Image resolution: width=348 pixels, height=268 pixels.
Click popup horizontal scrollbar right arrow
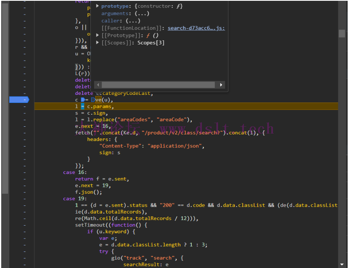point(221,85)
